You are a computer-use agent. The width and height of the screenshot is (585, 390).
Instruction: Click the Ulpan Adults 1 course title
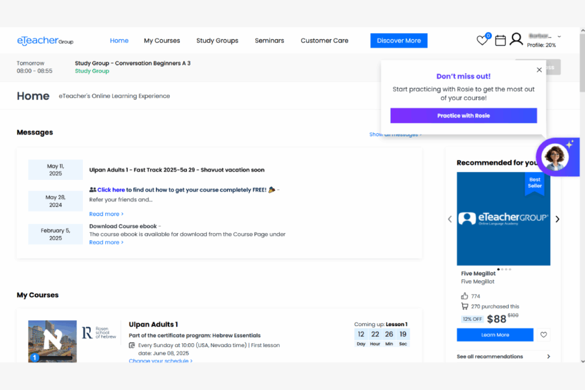153,324
